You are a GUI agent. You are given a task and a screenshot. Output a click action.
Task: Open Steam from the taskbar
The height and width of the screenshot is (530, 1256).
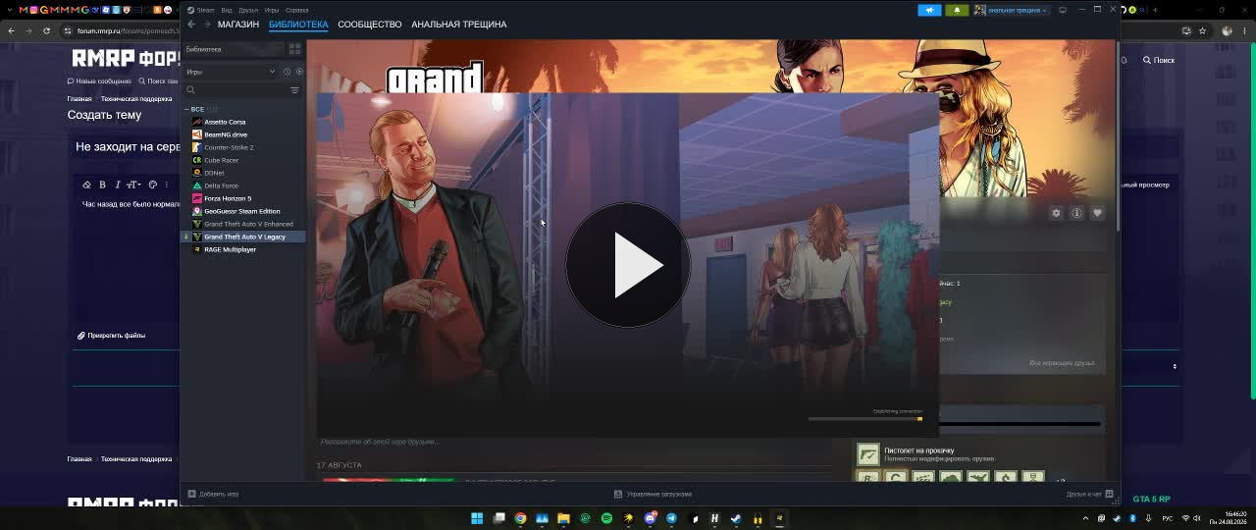tap(736, 518)
